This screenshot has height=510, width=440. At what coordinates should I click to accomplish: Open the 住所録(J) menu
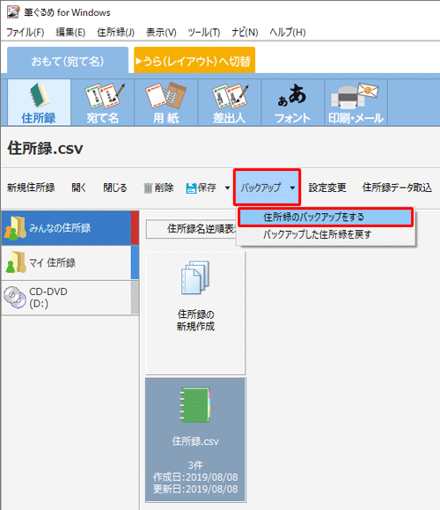point(115,33)
